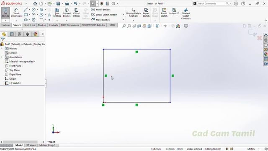The width and height of the screenshot is (268, 151).
Task: Click Linear Sketch Pattern
Action: [104, 15]
